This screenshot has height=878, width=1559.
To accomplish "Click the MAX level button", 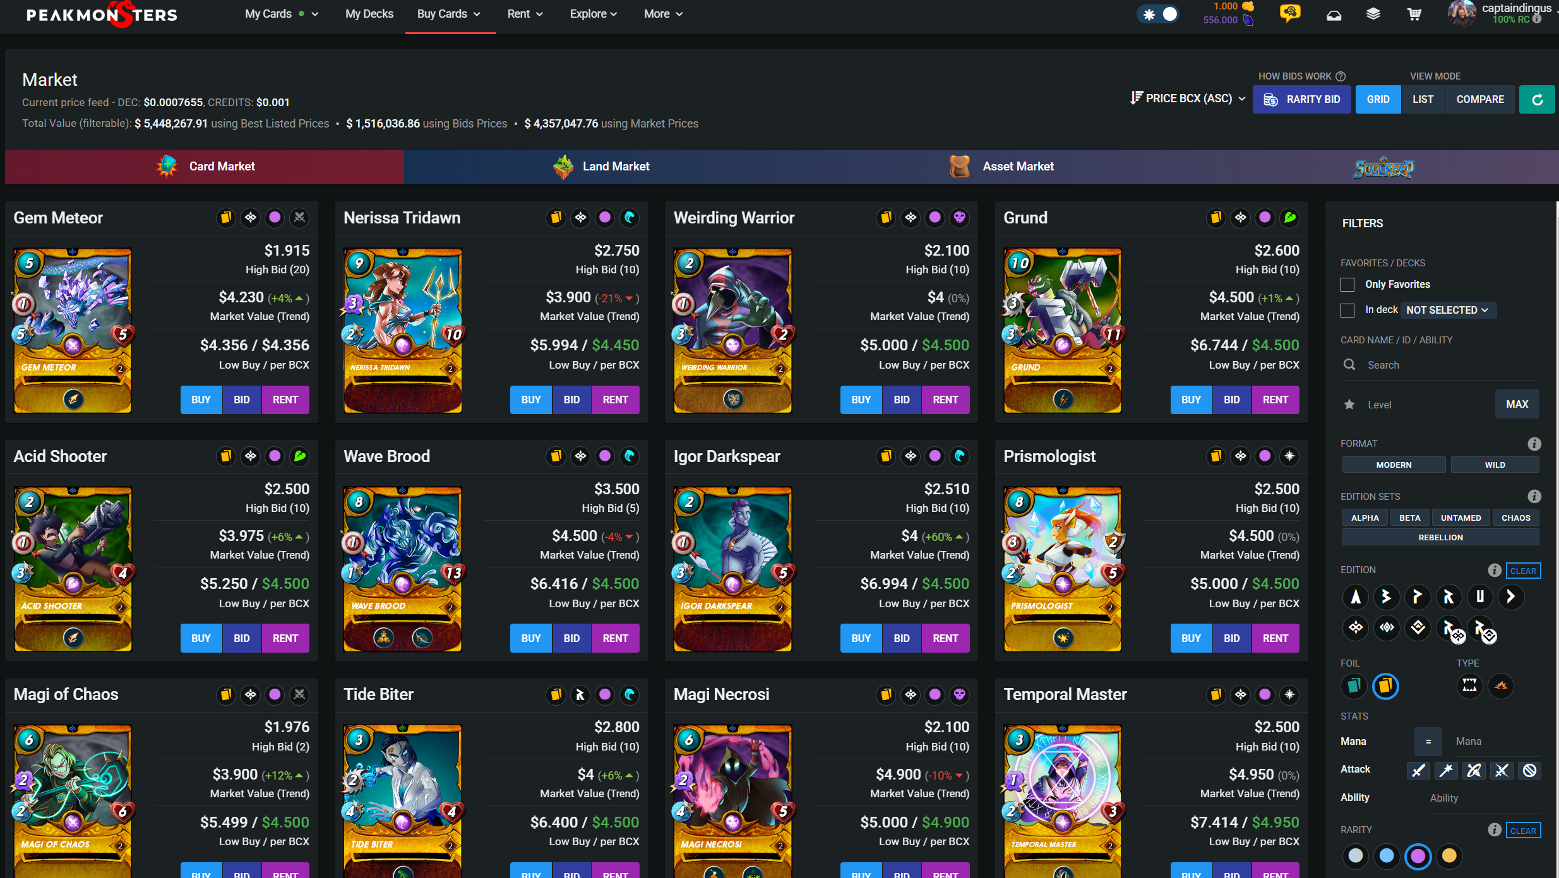I will coord(1517,404).
